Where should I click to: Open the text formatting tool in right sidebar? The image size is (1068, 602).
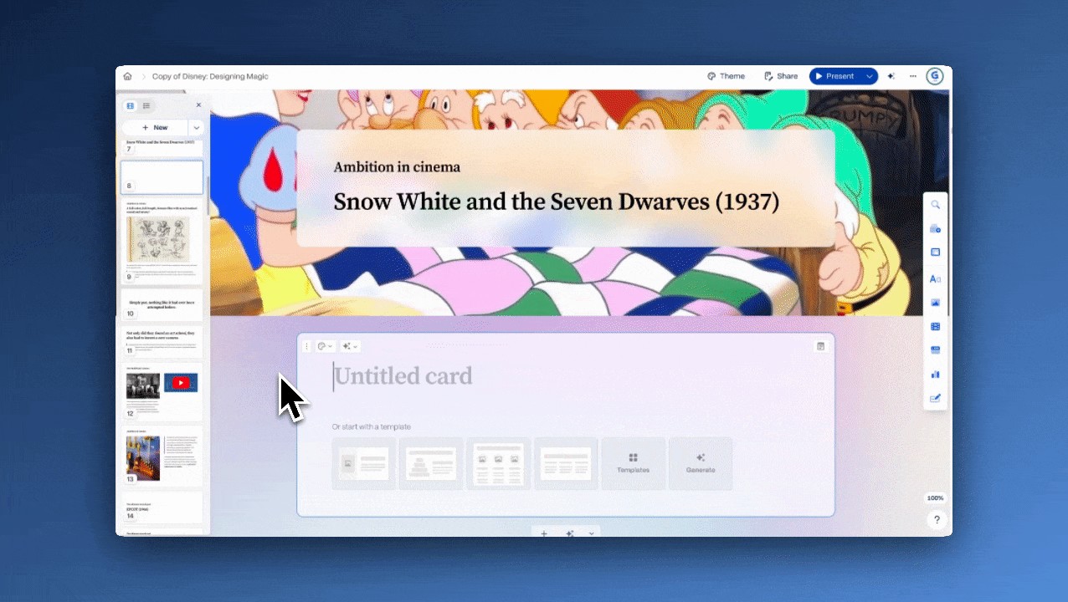935,278
